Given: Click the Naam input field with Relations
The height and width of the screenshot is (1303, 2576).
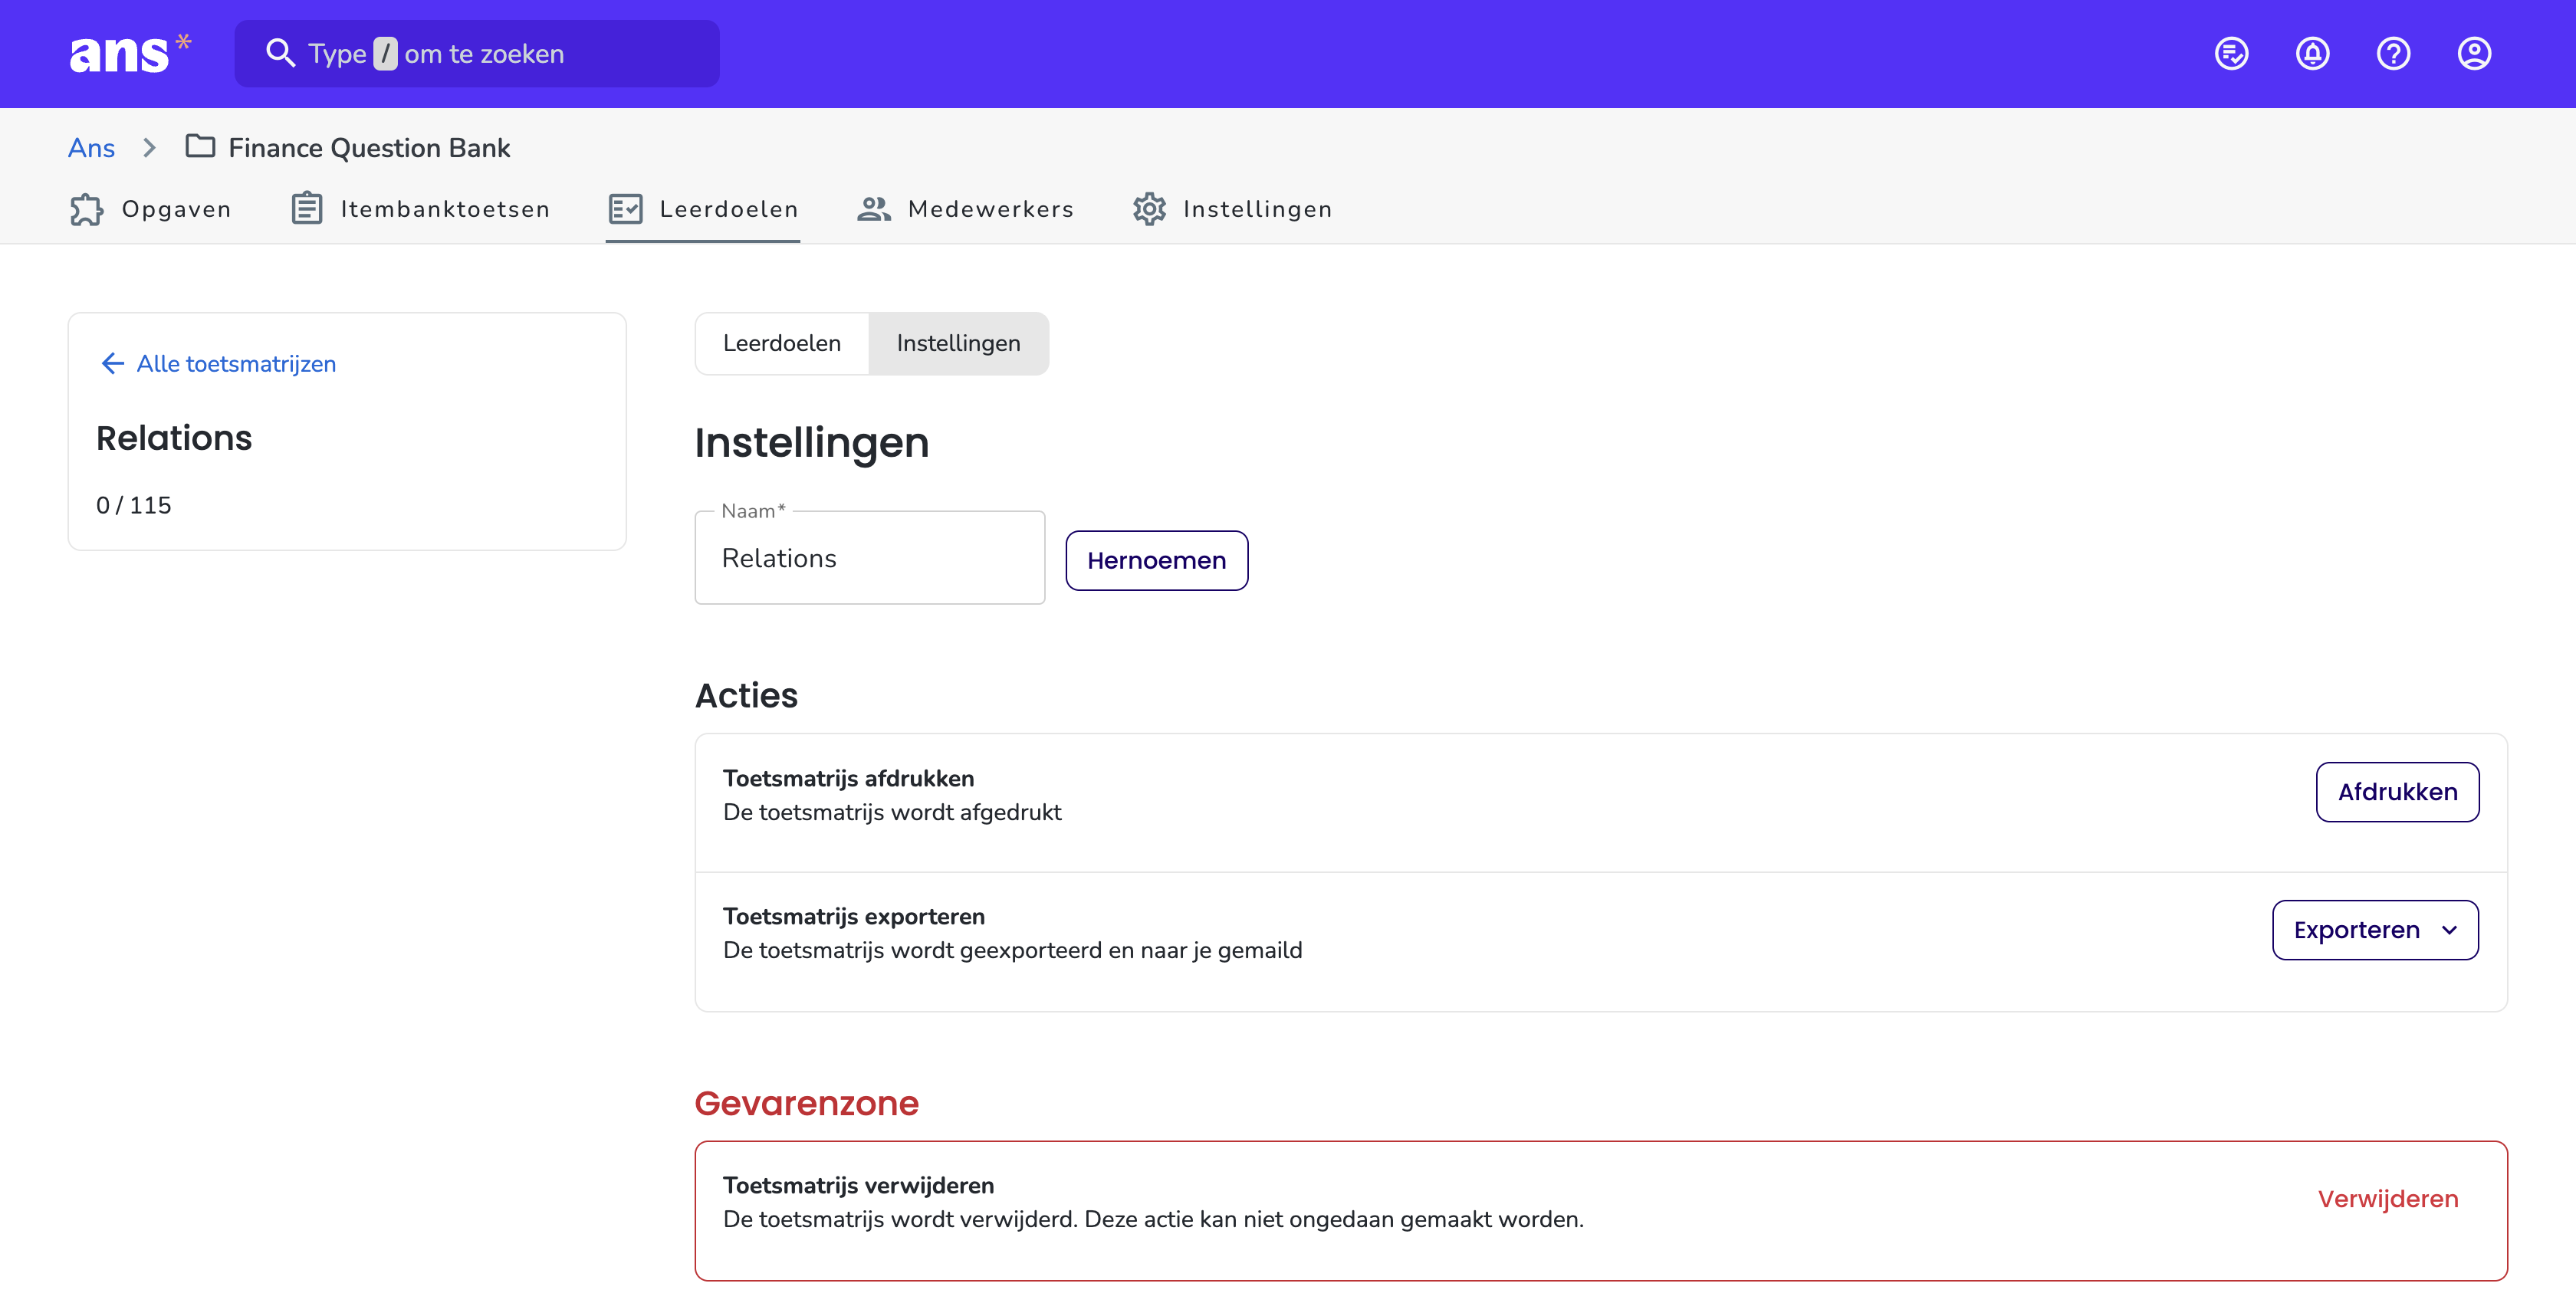Looking at the screenshot, I should coord(870,558).
